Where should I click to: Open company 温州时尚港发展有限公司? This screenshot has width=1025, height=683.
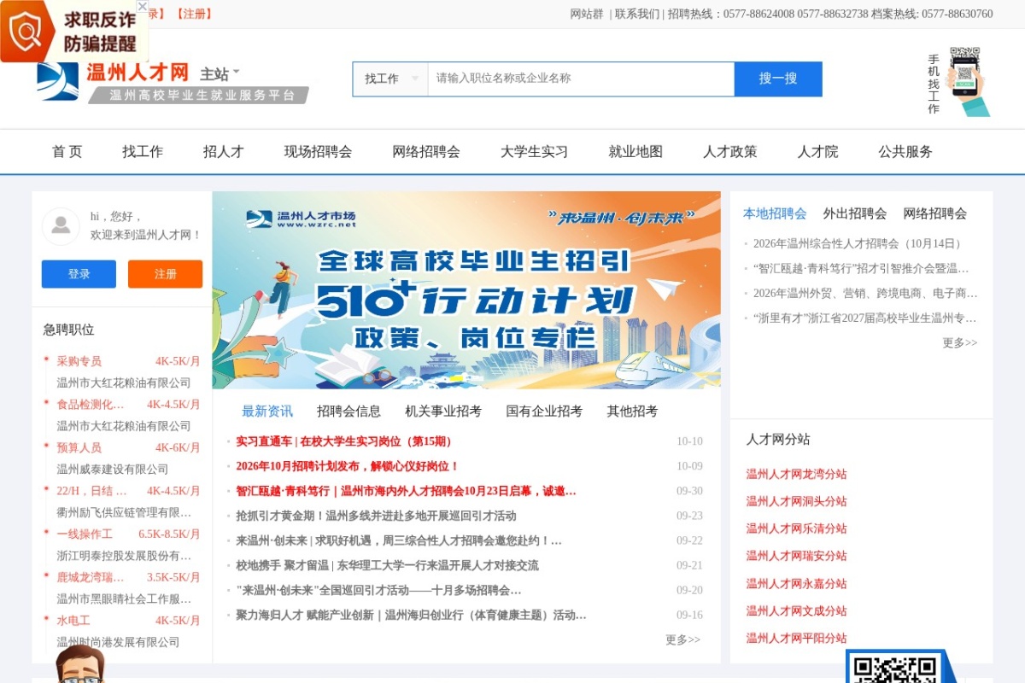tap(119, 641)
